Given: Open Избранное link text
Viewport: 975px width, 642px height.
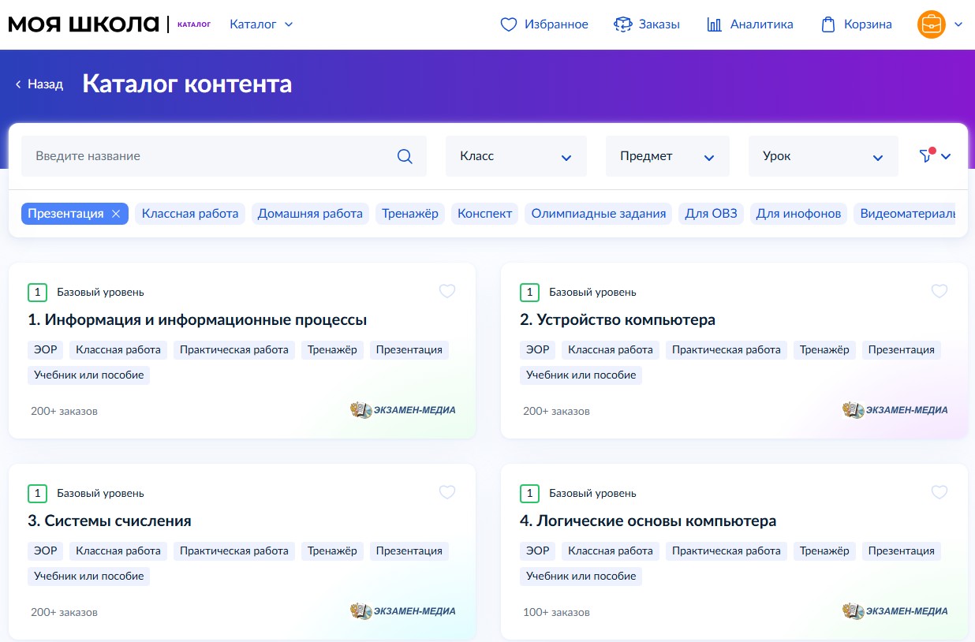Looking at the screenshot, I should tap(556, 24).
